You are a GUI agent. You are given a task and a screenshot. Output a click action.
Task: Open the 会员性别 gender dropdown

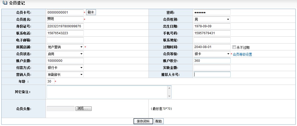[212, 19]
